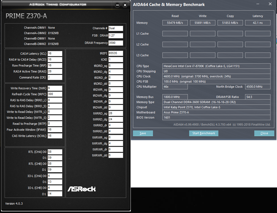Viewport: 277px width, 213px height.
Task: Click the Motherboard value Asus Prime Z370-A
Action: coord(216,112)
